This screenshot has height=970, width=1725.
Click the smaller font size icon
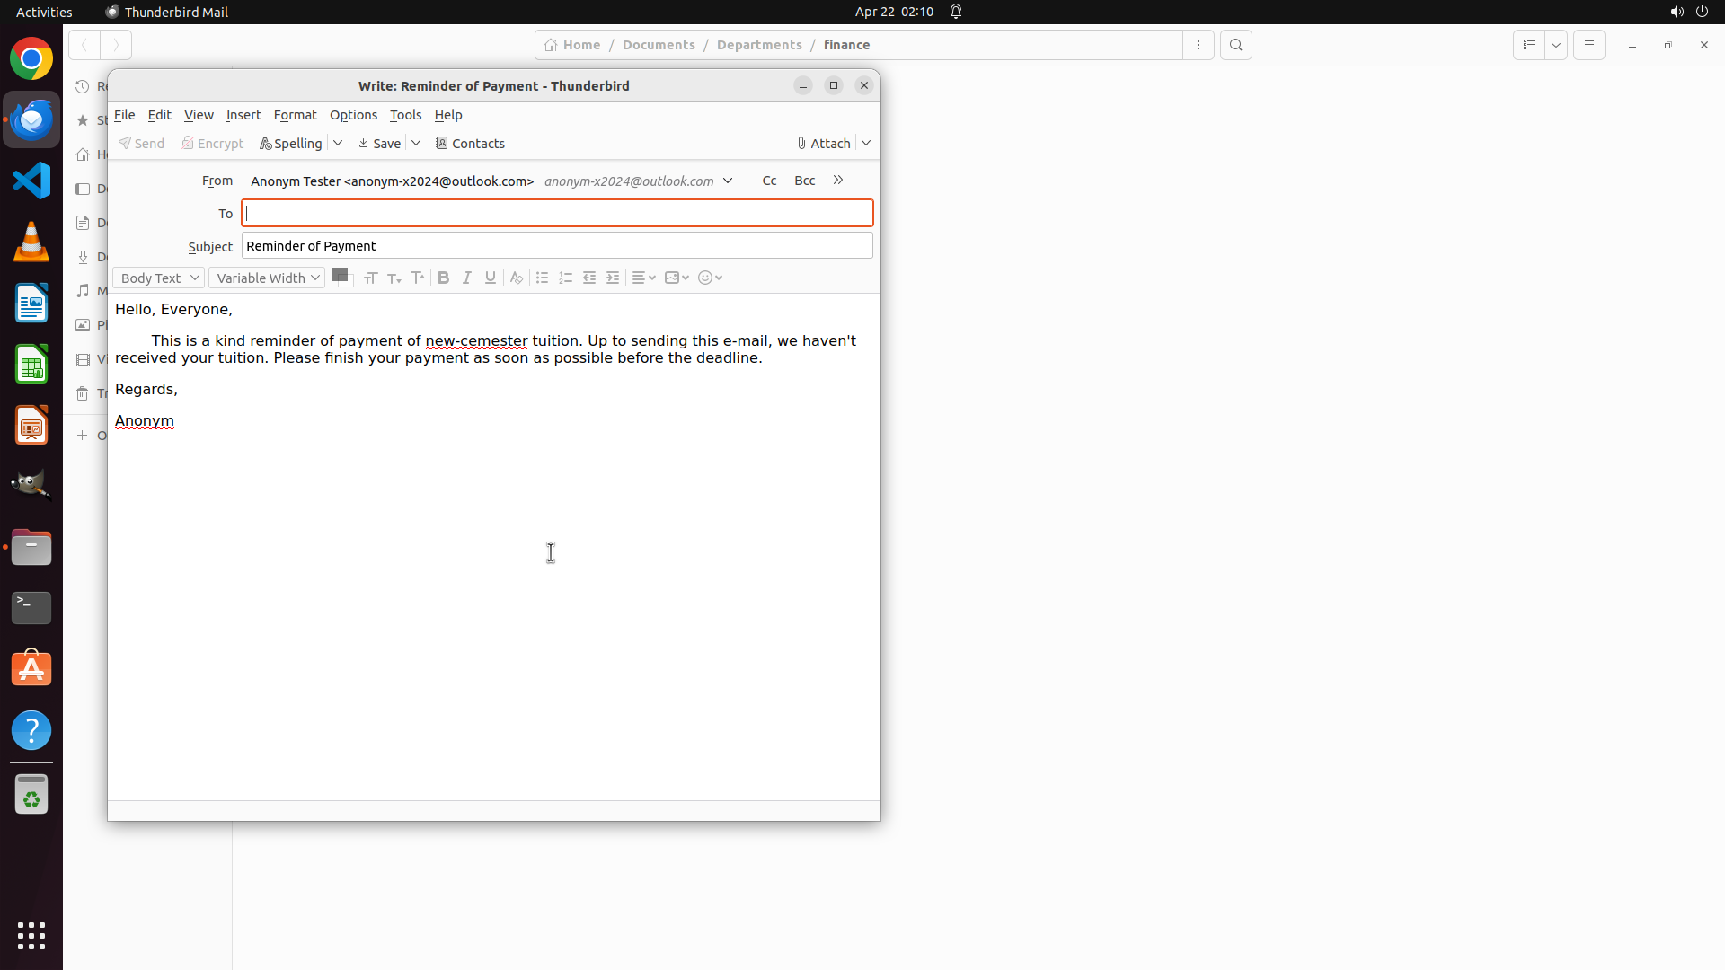[x=394, y=278]
